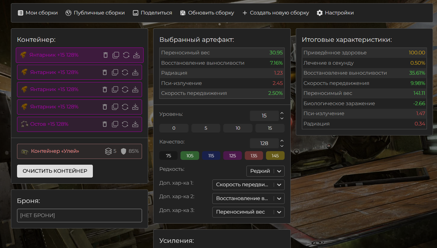Click the Качество input showing 128
This screenshot has height=248, width=437.
(264, 143)
